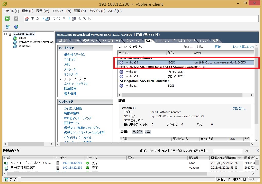Open the ネットワーク アダプタ link
Image resolution: width=262 pixels, height=184 pixels.
tap(76, 84)
